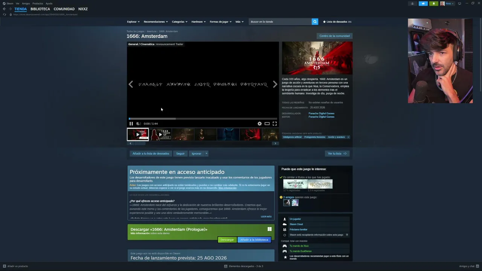Expand the Recomendaciones dropdown
The image size is (482, 271).
tap(156, 21)
